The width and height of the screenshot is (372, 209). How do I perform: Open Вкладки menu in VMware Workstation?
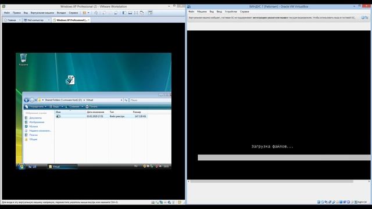point(61,13)
